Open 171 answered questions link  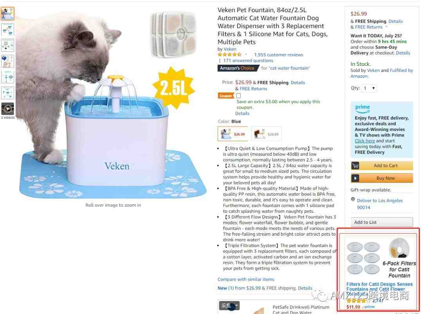click(248, 61)
